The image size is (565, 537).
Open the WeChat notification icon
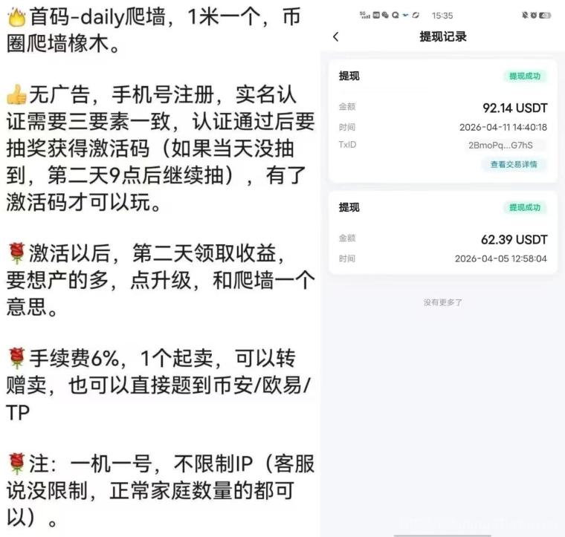coord(385,15)
